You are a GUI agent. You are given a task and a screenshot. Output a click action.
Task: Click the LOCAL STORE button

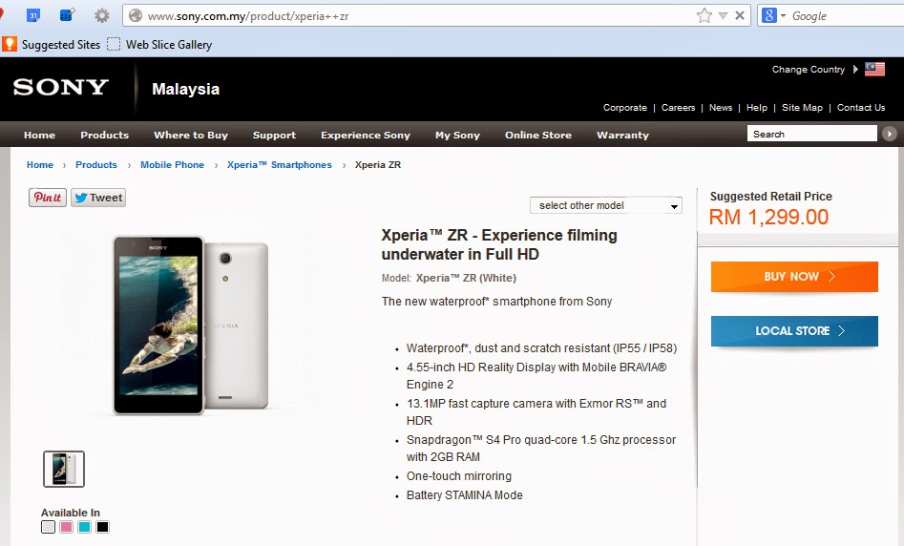click(794, 331)
